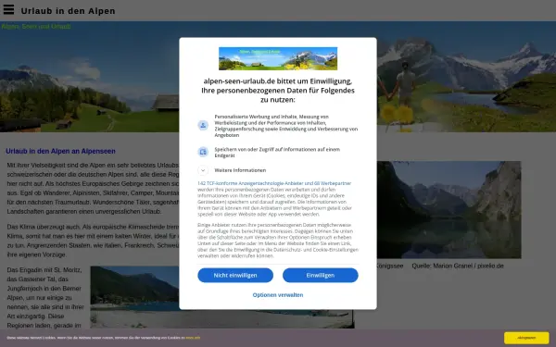The height and width of the screenshot is (347, 556).
Task: Click 'Alpen, Seen und Urlaub' header text
Action: [x=36, y=27]
